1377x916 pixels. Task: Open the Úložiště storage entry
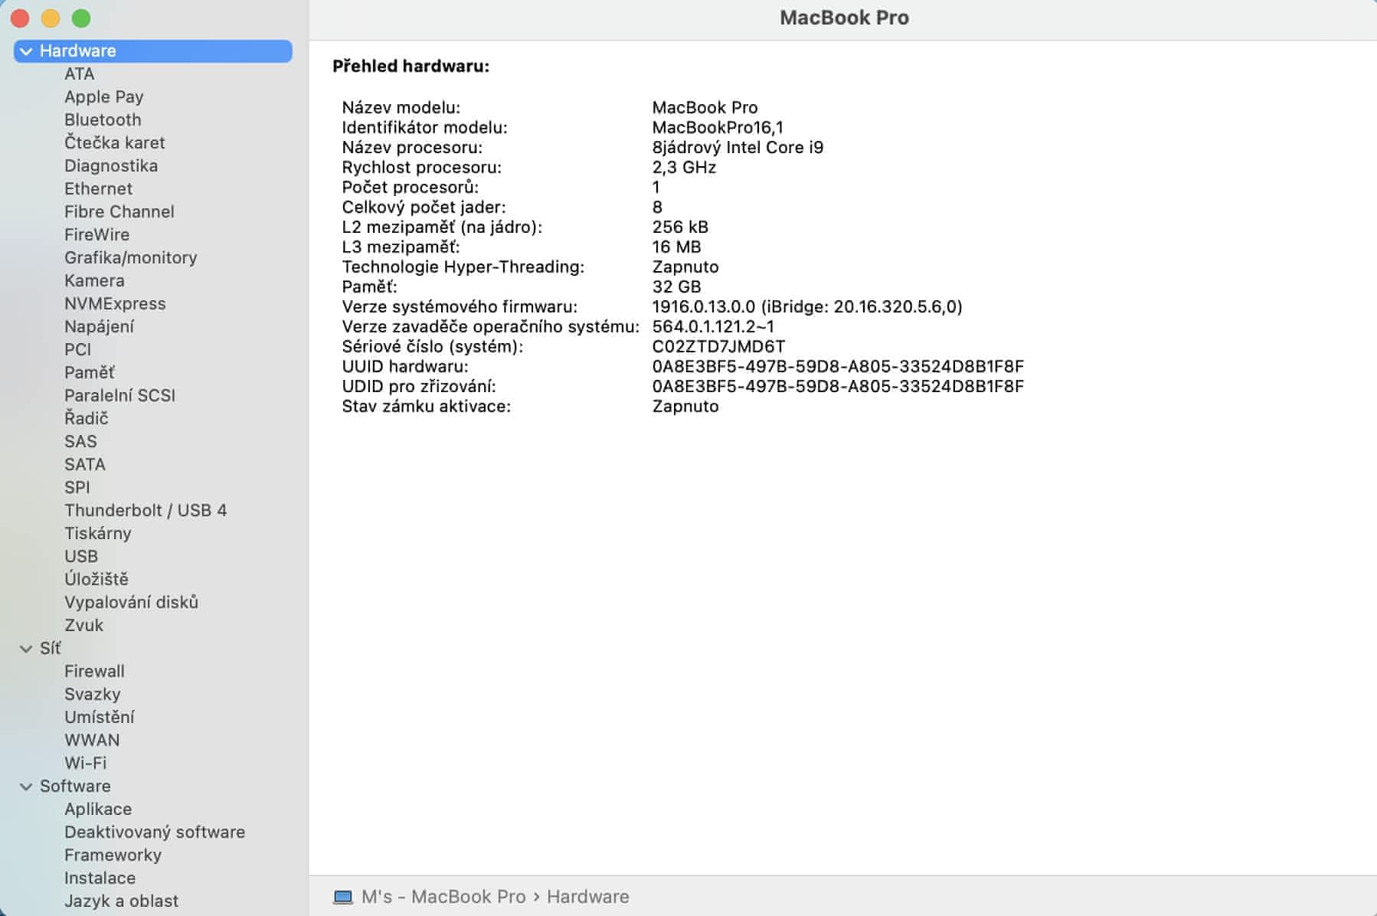tap(96, 580)
